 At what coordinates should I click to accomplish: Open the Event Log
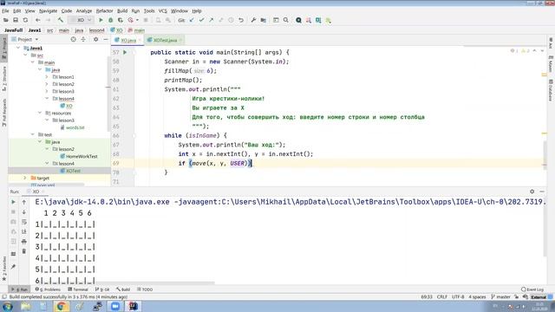532,289
